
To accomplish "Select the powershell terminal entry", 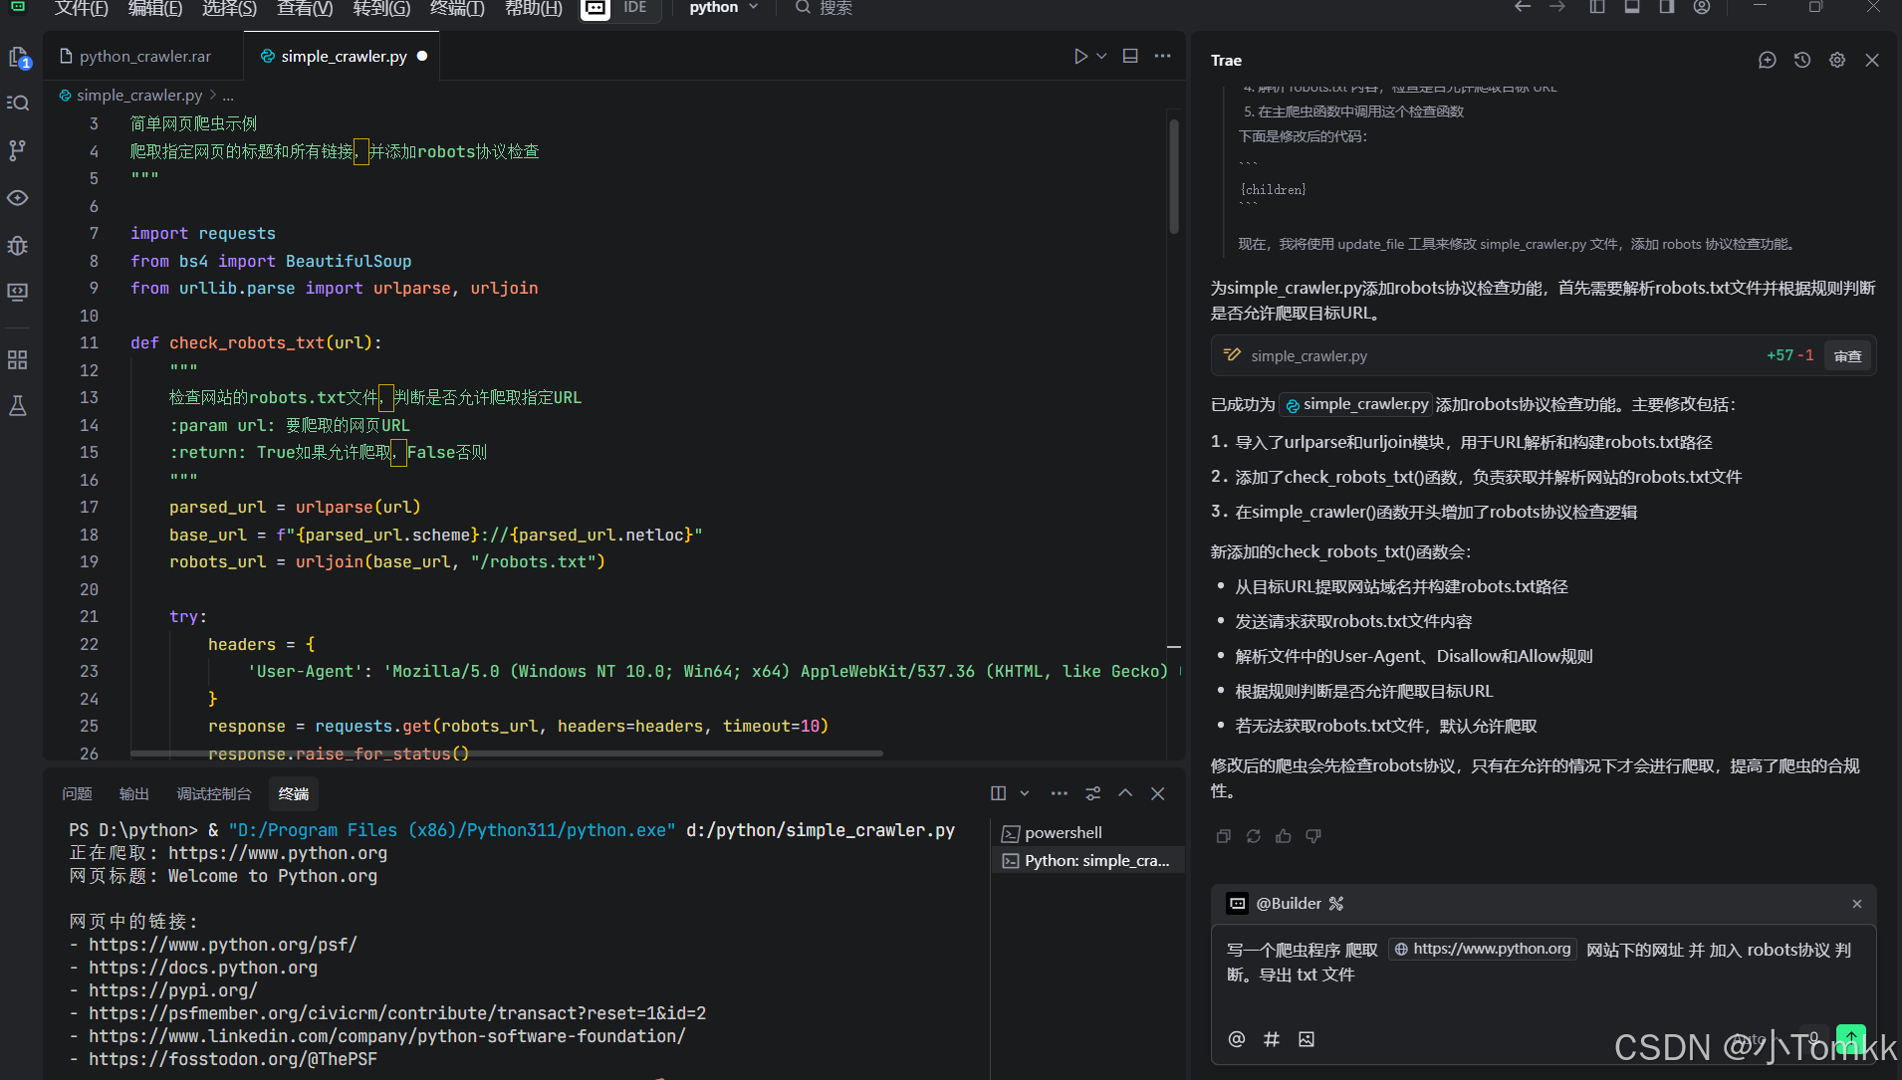I will [x=1088, y=833].
